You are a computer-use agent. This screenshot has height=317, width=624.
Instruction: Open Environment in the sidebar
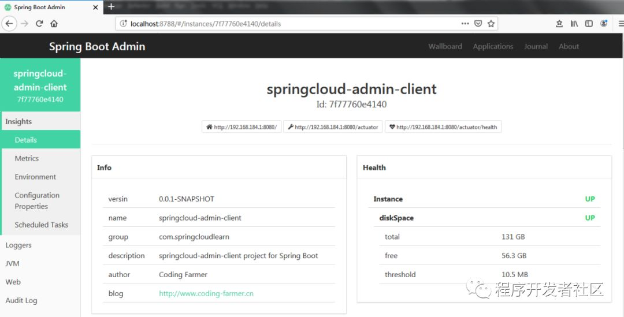[x=41, y=177]
